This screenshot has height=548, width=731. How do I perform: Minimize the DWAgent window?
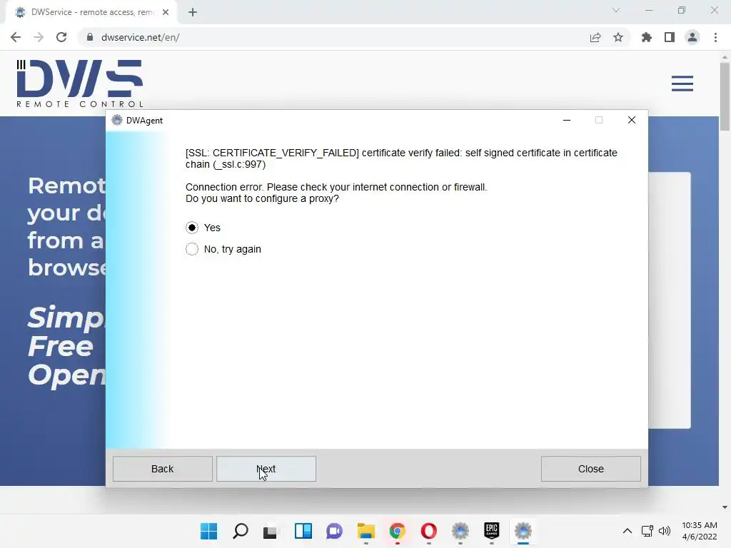567,120
